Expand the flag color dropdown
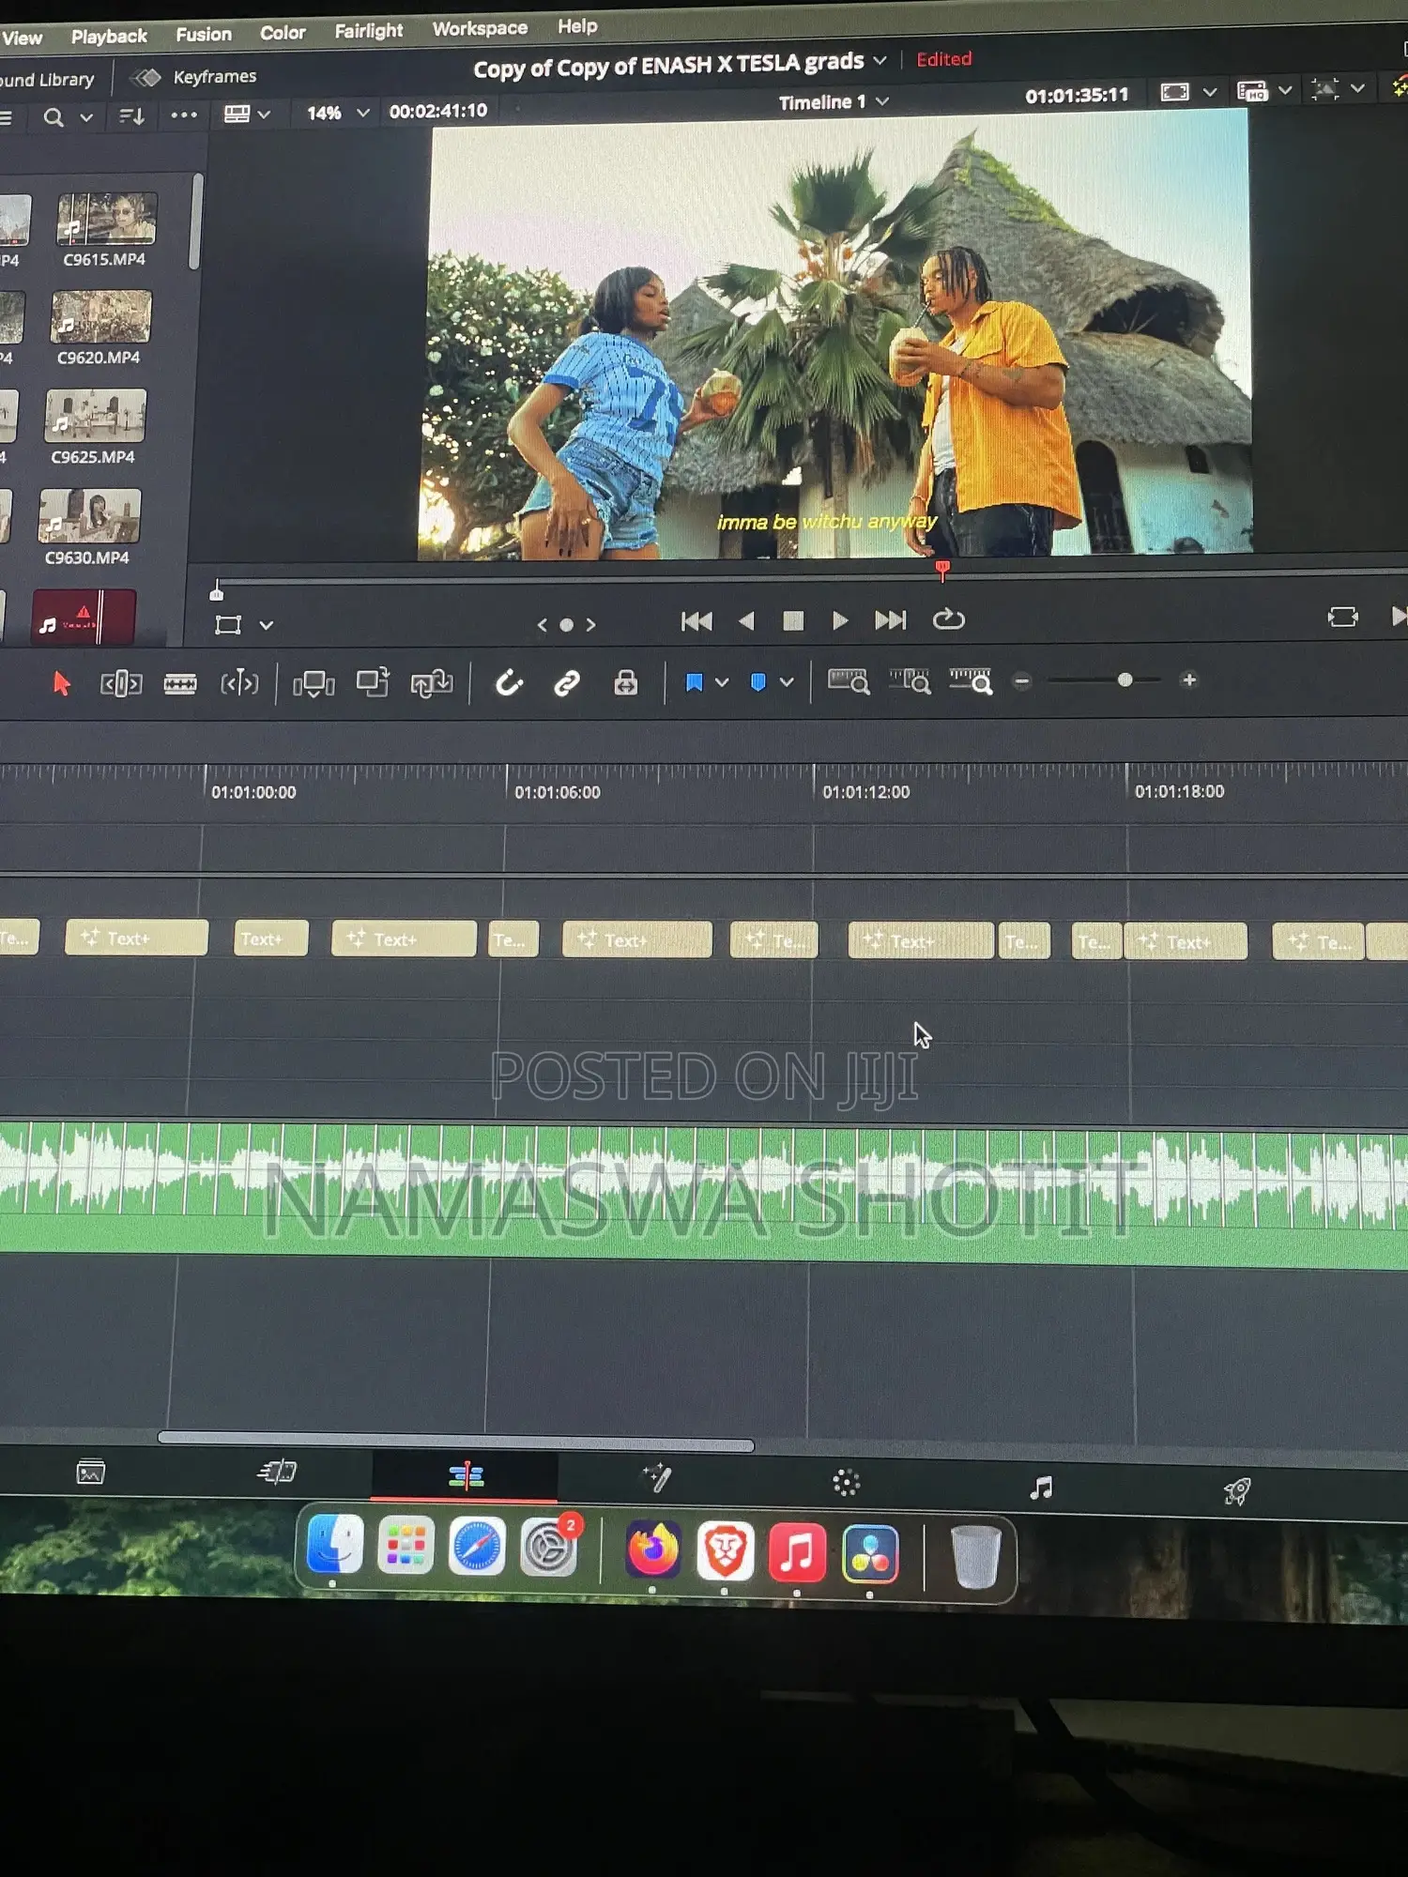Screen dimensions: 1408x1877 722,682
